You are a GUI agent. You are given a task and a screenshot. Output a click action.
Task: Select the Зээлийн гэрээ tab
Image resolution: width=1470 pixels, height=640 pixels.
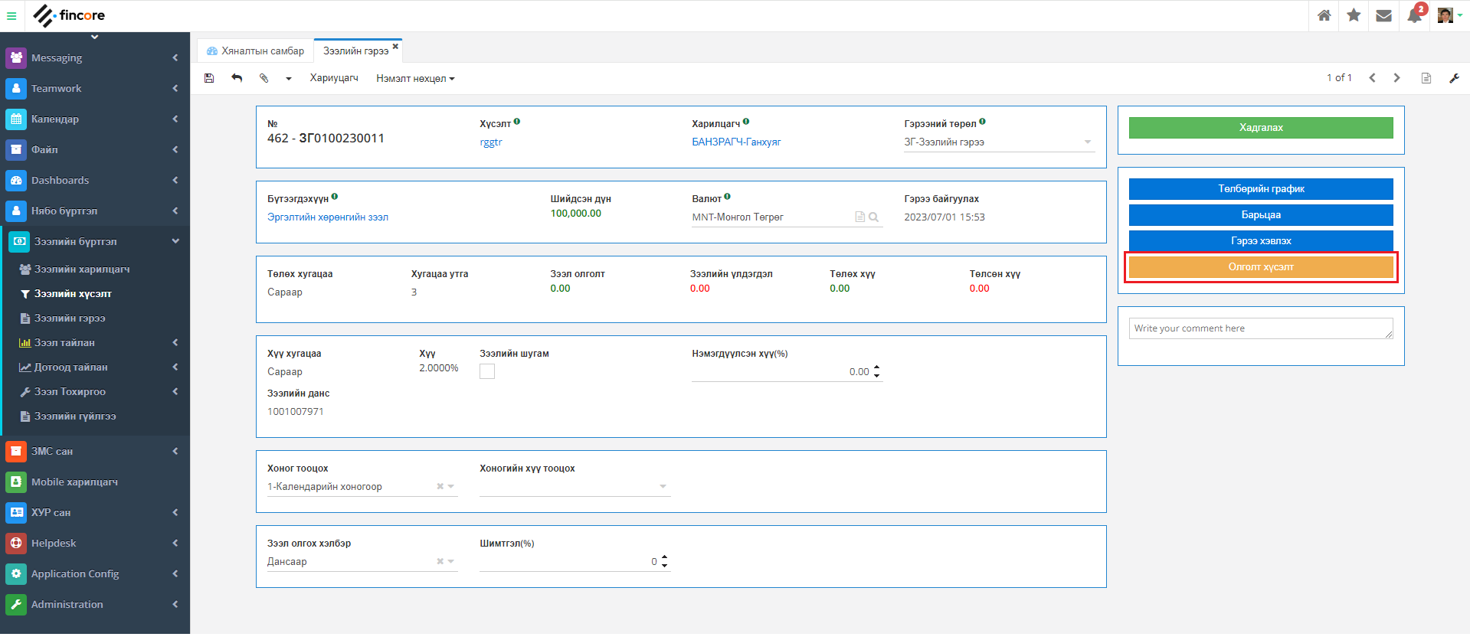355,51
